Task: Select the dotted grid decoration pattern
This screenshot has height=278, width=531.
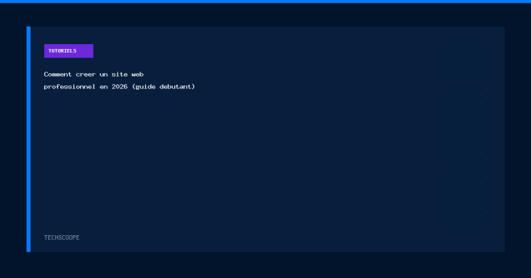Action: (465, 137)
